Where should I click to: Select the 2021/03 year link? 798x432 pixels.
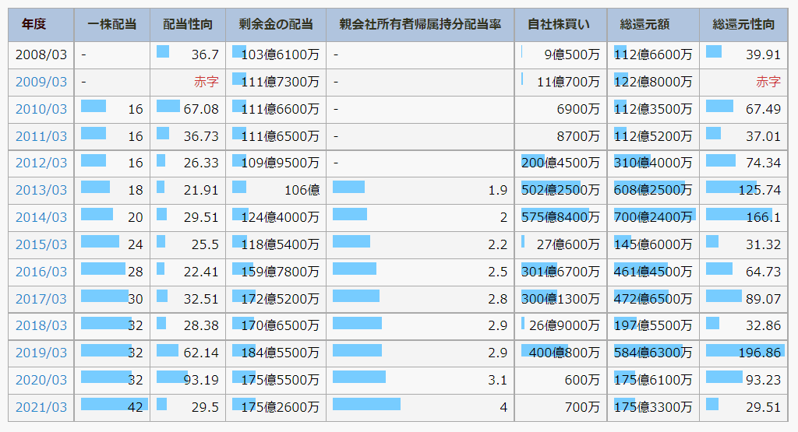click(41, 407)
